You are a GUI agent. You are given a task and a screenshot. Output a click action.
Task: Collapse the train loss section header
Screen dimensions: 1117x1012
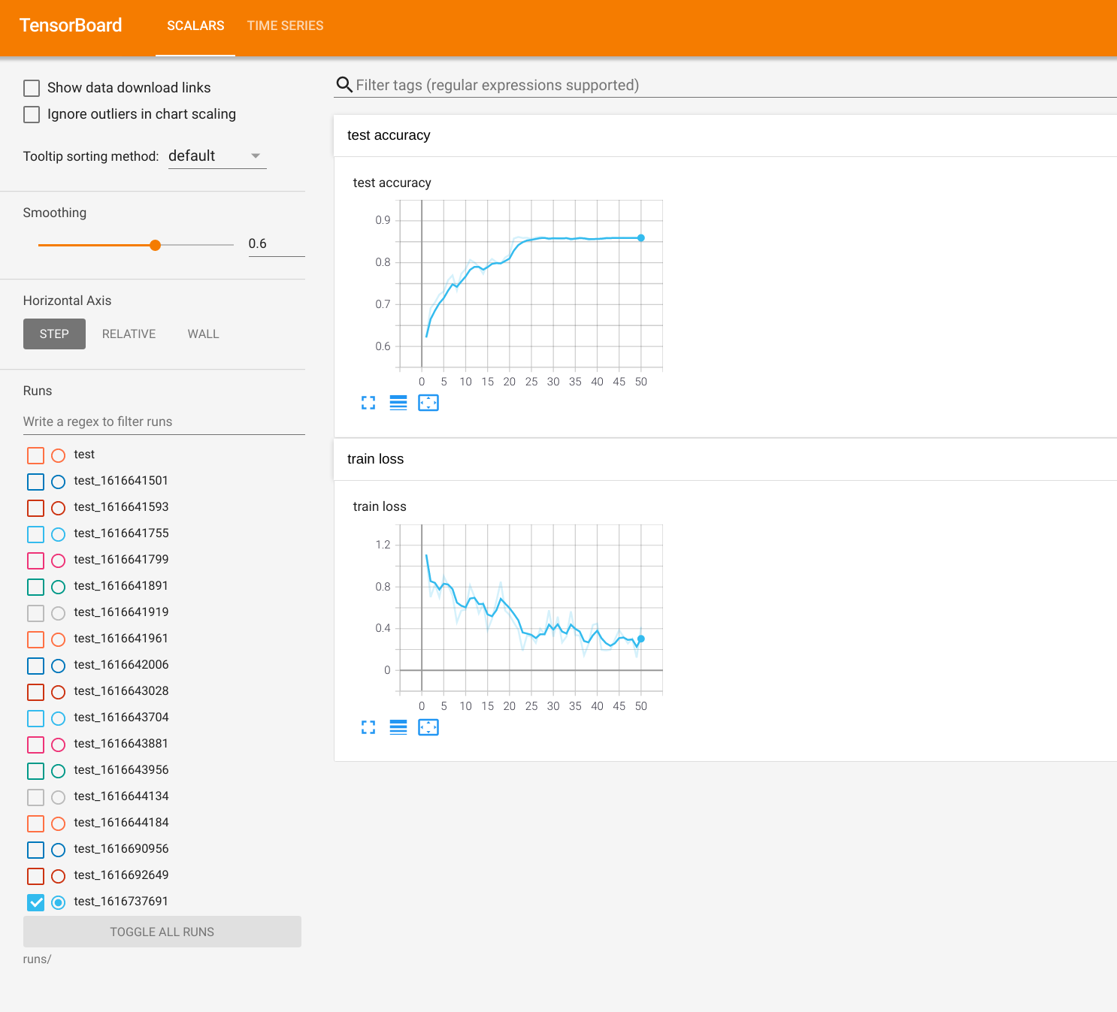click(375, 459)
